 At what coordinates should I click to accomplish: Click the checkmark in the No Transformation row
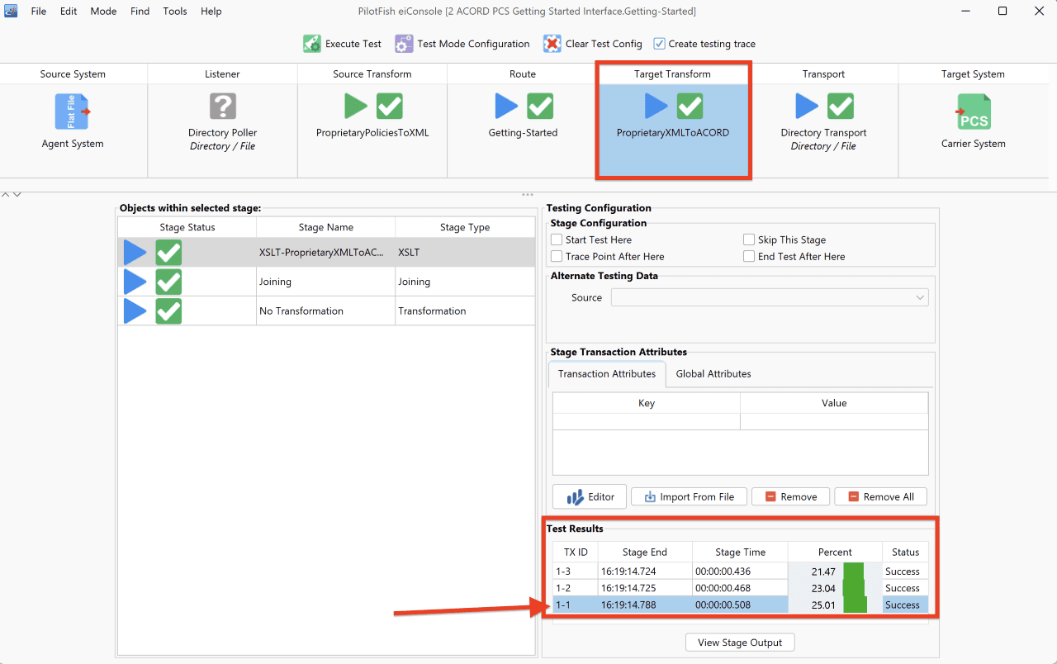(168, 311)
